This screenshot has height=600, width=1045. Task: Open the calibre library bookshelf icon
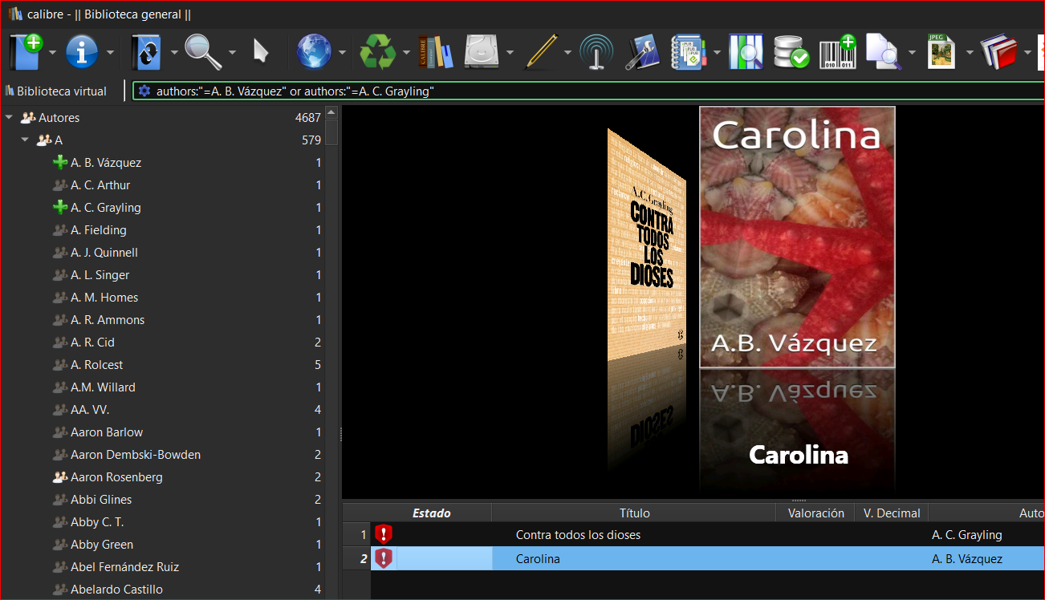click(435, 52)
